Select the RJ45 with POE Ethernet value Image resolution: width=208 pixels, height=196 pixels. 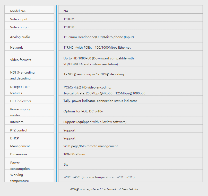(97, 47)
